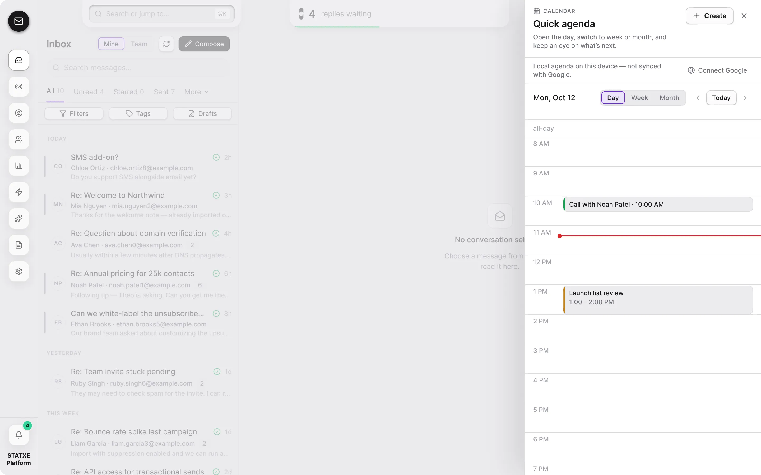This screenshot has height=475, width=761.
Task: Close the Quick agenda panel
Action: coord(744,16)
